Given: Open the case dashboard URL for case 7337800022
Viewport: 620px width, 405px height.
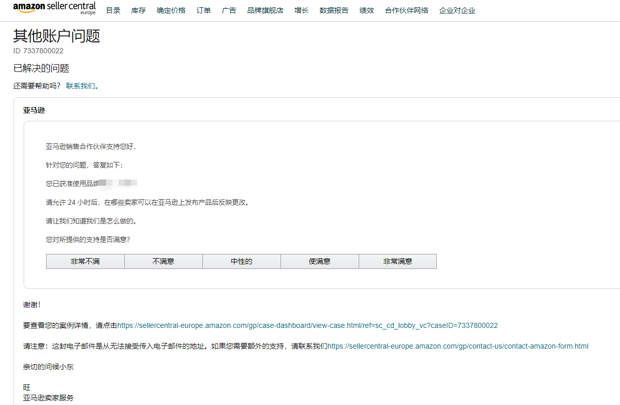Looking at the screenshot, I should pyautogui.click(x=307, y=325).
